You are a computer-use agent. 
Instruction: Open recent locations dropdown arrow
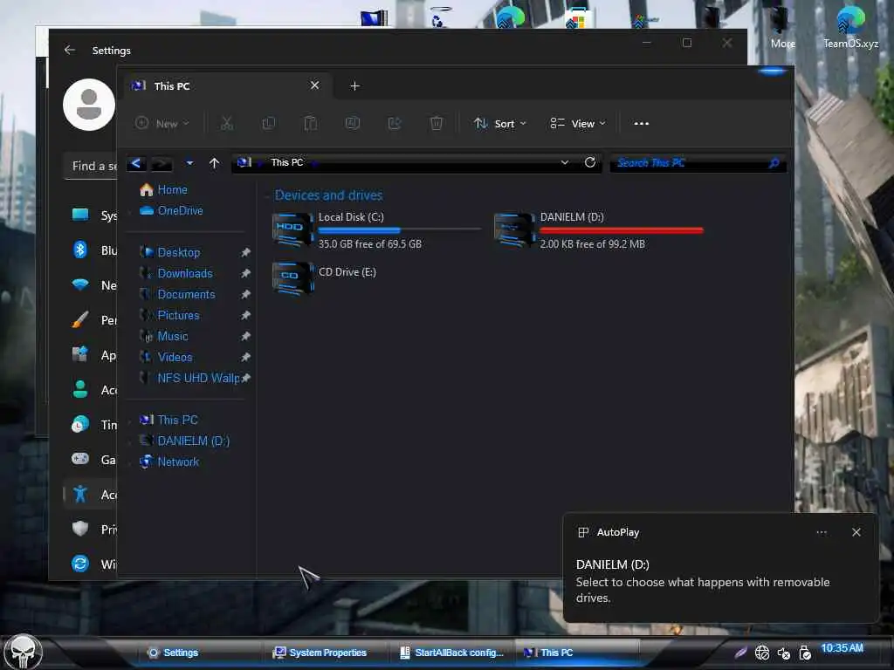pos(189,163)
